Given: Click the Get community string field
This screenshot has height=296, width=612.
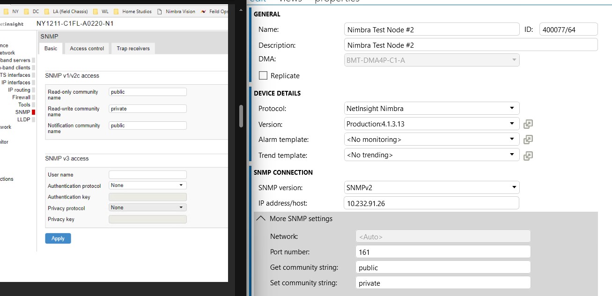Looking at the screenshot, I should pos(443,267).
